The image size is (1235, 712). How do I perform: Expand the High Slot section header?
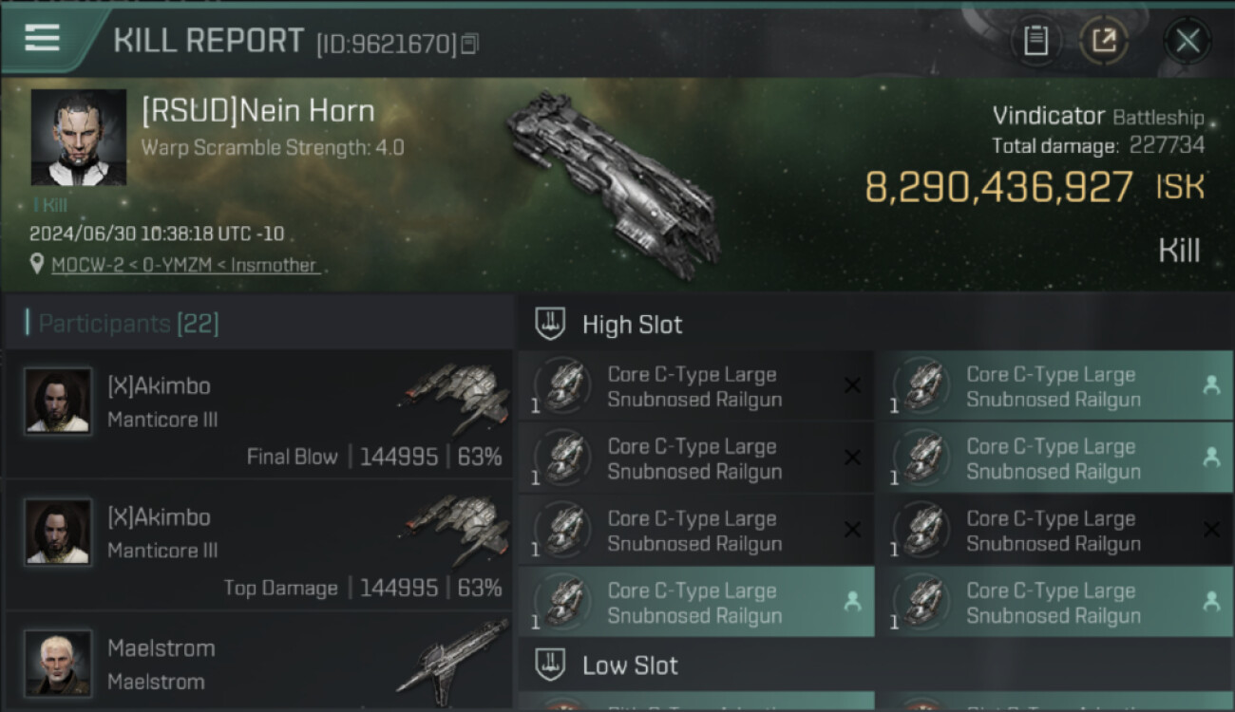pyautogui.click(x=875, y=324)
